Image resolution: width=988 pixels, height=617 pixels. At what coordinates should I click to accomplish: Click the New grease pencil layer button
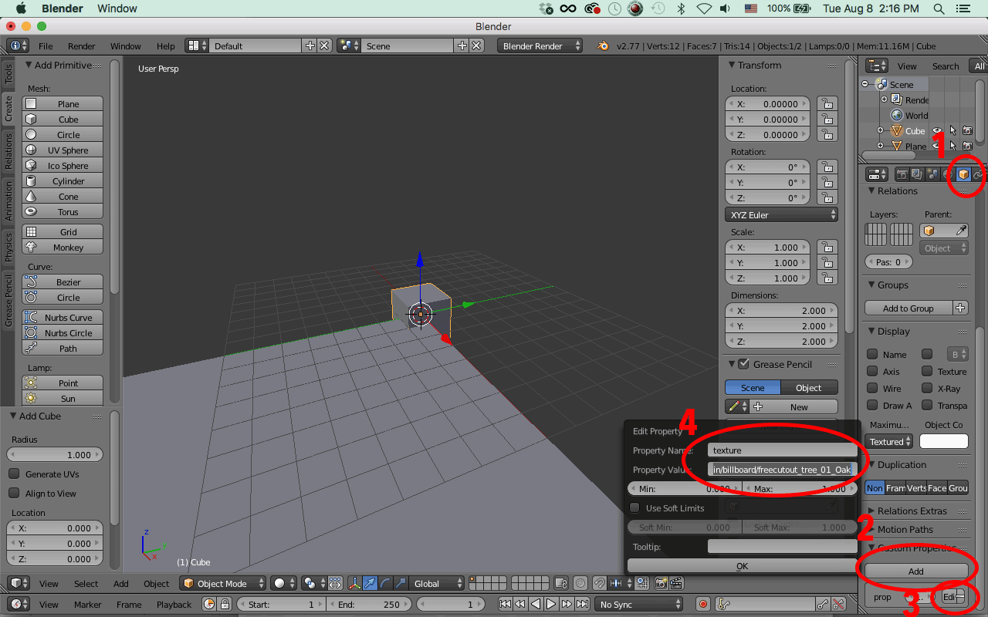[x=793, y=406]
